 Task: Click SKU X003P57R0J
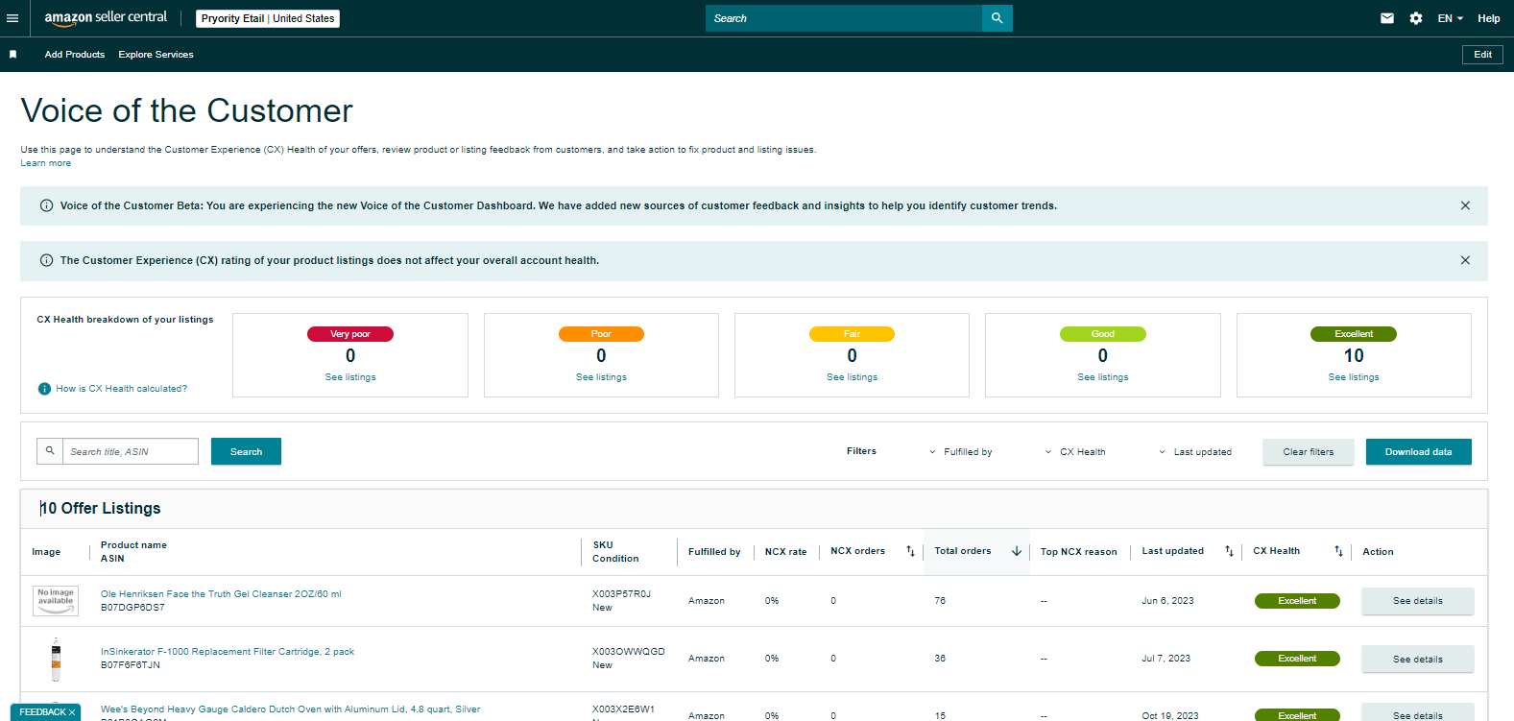[x=621, y=594]
